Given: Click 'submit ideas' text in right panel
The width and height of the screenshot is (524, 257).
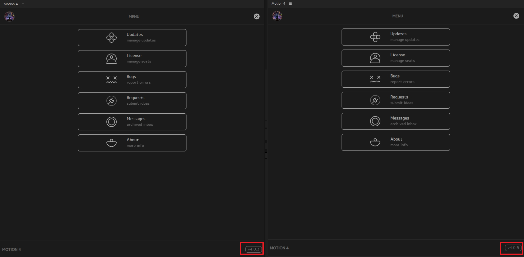Looking at the screenshot, I should pos(402,103).
